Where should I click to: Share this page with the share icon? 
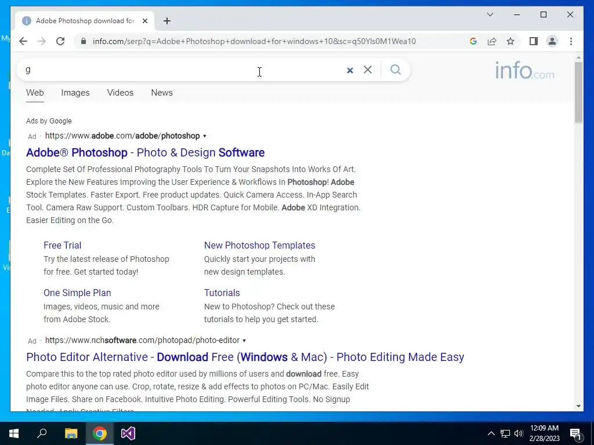(492, 41)
